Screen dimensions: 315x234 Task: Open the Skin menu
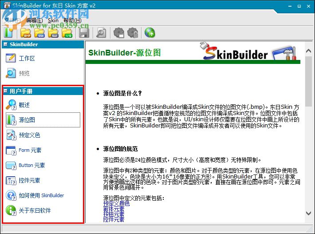point(53,20)
